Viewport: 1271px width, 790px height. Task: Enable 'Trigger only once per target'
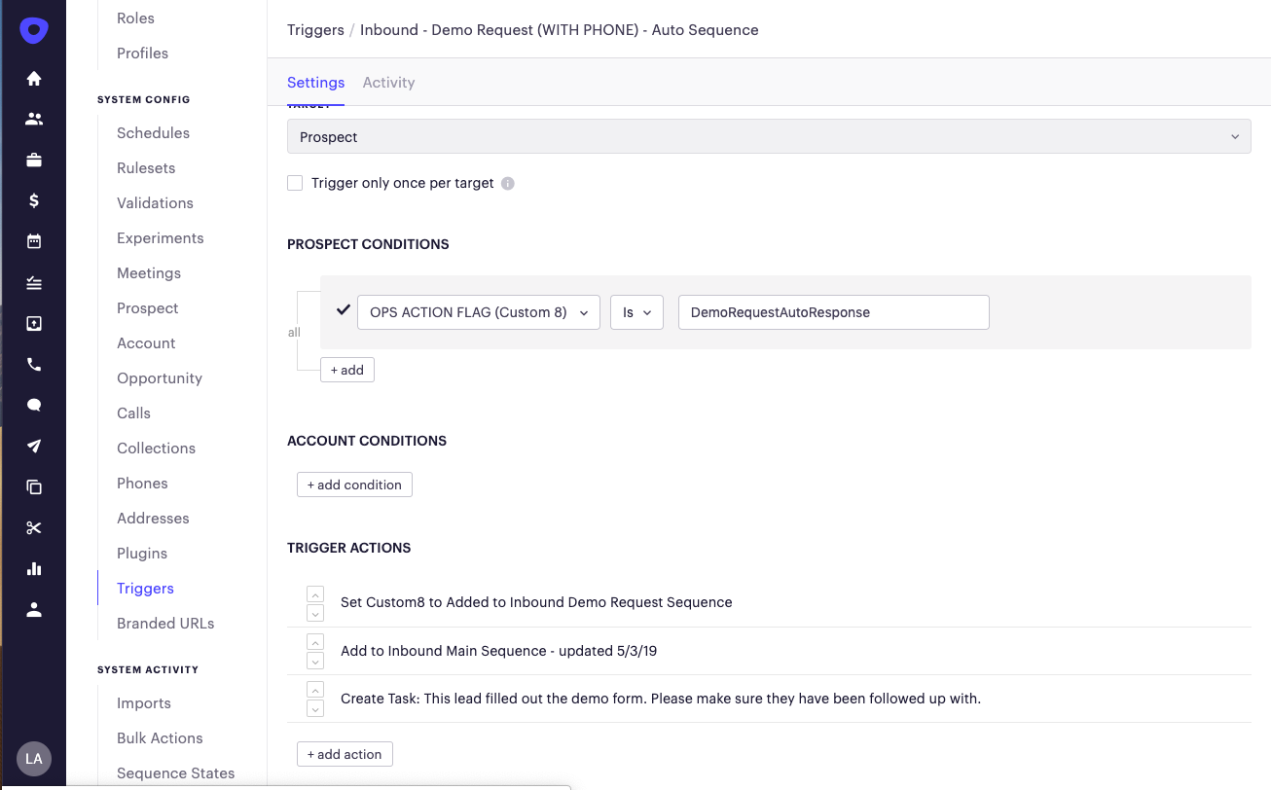point(295,183)
